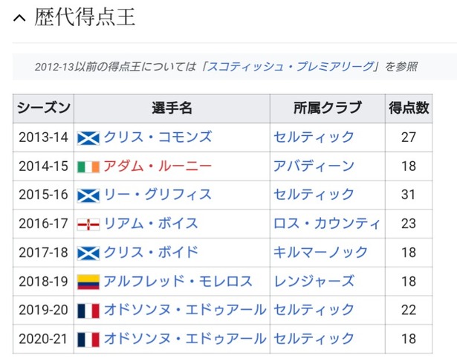Open the スコティッシュ・プレミアリーグ link
Viewport: 457px width, 364px height.
(x=290, y=67)
